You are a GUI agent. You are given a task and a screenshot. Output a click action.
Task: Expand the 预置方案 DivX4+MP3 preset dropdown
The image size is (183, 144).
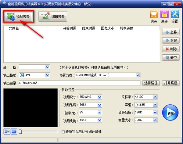pyautogui.click(x=138, y=75)
